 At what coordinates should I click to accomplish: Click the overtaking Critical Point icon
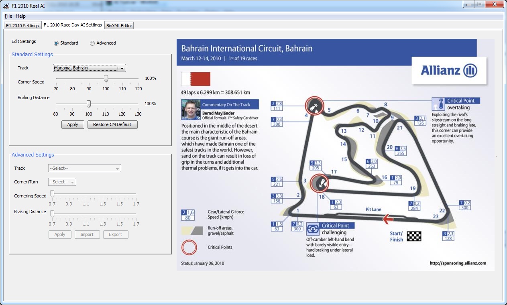438,104
